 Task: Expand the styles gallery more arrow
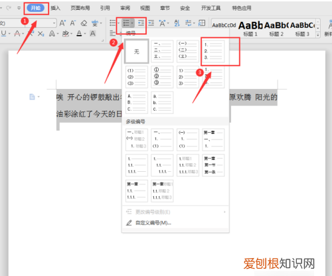click(318, 34)
